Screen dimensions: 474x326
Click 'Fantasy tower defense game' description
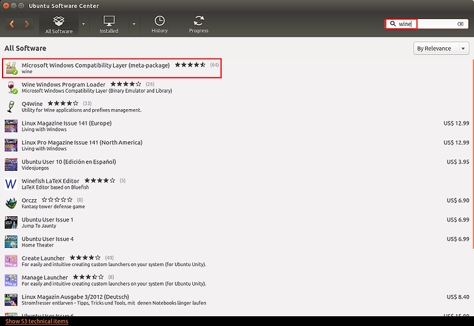(x=53, y=207)
